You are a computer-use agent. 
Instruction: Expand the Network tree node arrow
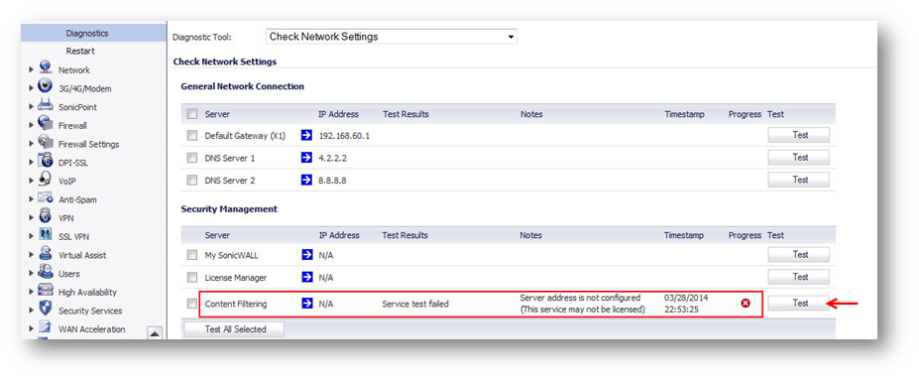click(x=31, y=70)
